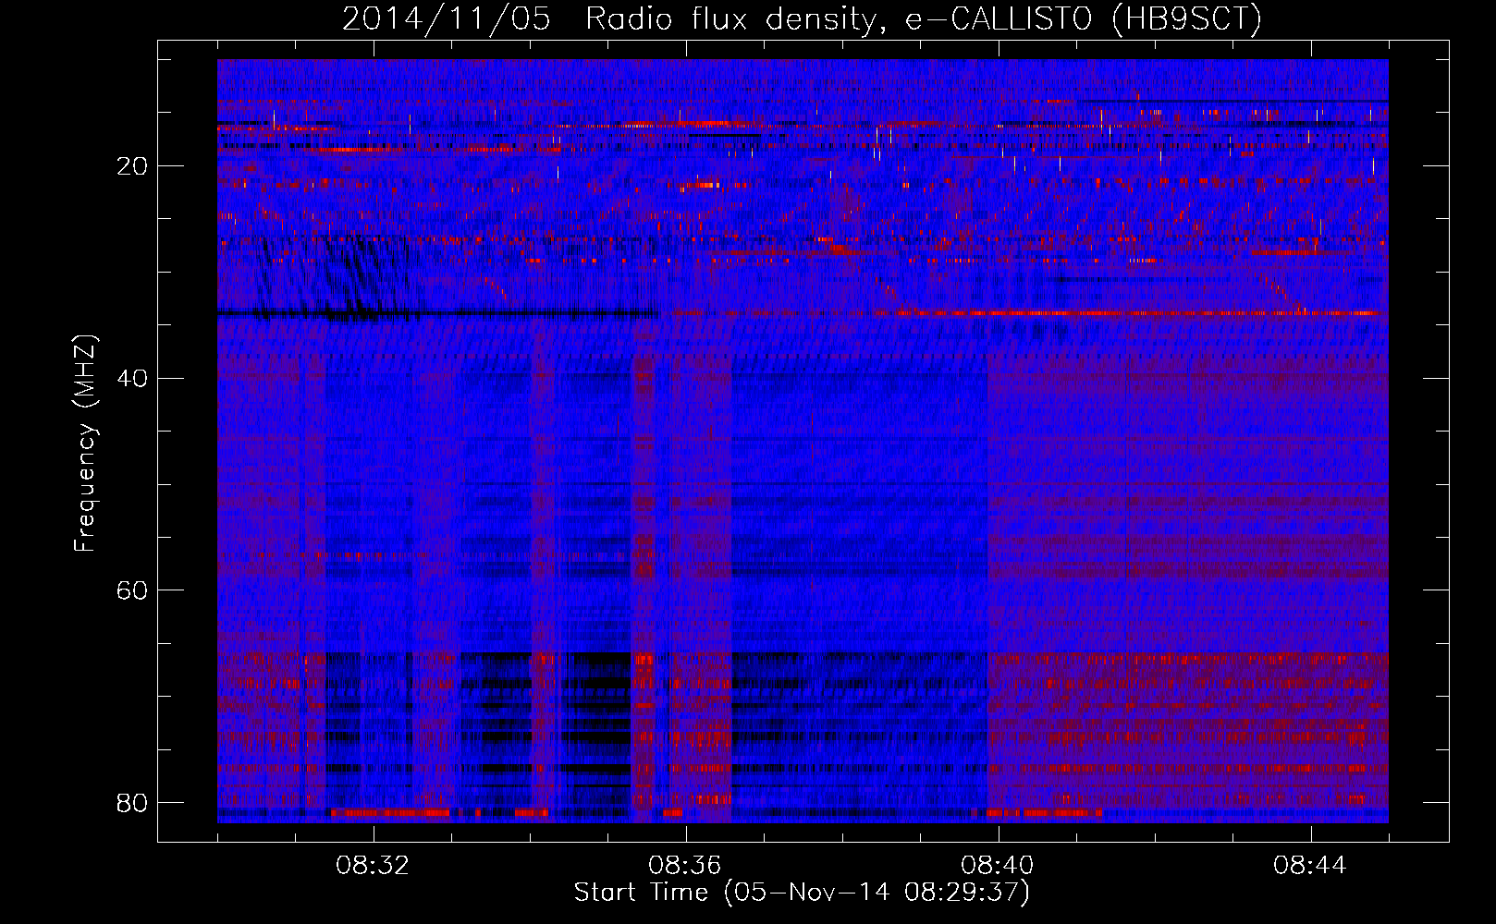Click the 40 frequency tick label
This screenshot has width=1496, height=924.
coord(133,378)
